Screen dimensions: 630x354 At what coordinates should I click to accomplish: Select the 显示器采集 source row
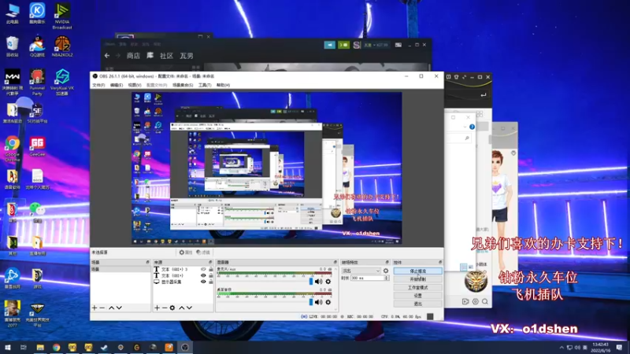183,282
